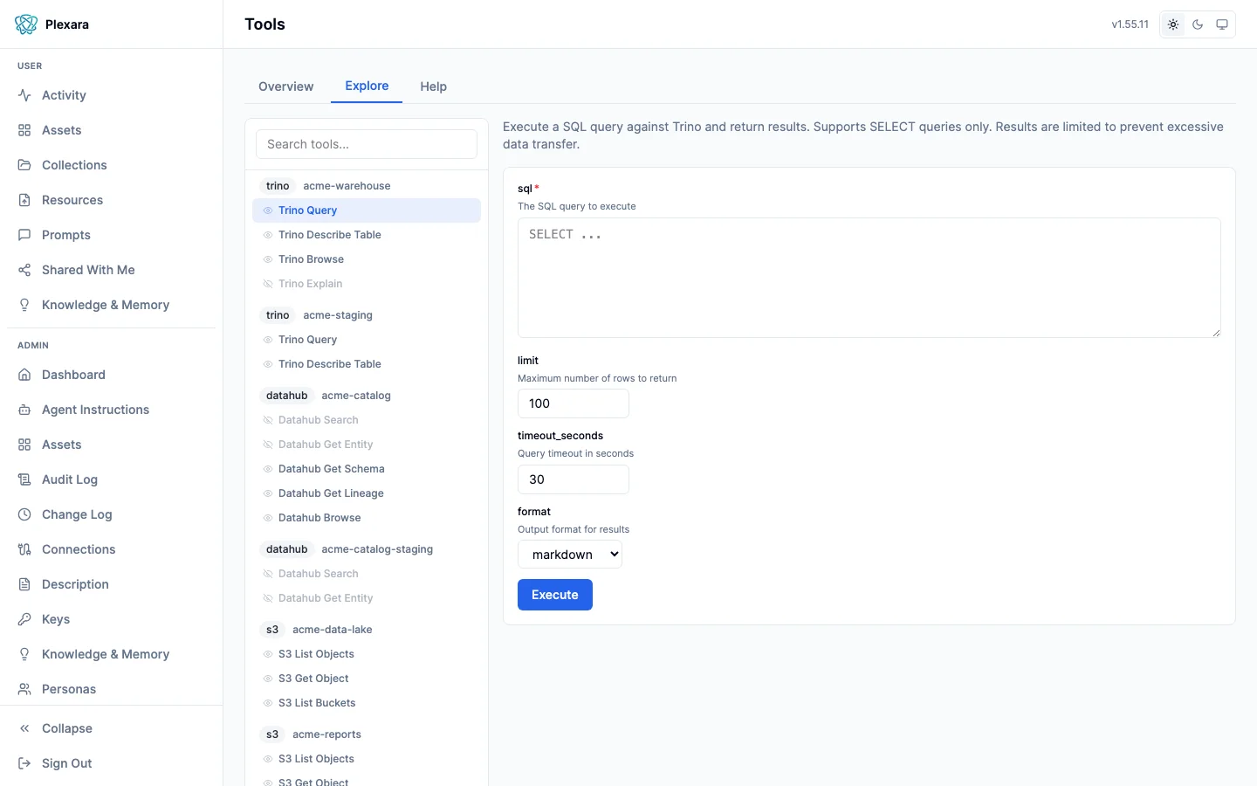Select acme-catalog Datahub Get Entity

(x=367, y=445)
